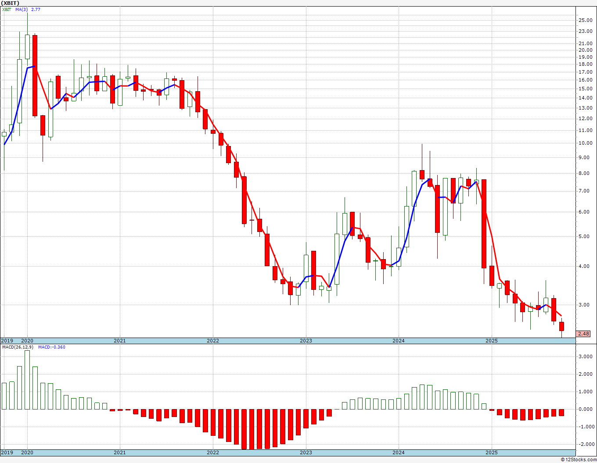Image resolution: width=597 pixels, height=463 pixels.
Task: Click the MACD:-0.360 value label
Action: (x=52, y=347)
